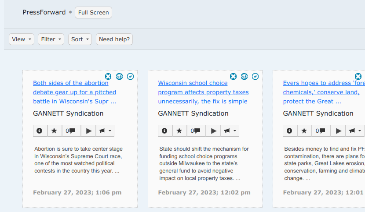Click megaphone on the Evers hopes card
This screenshot has height=212, width=365.
coord(352,131)
